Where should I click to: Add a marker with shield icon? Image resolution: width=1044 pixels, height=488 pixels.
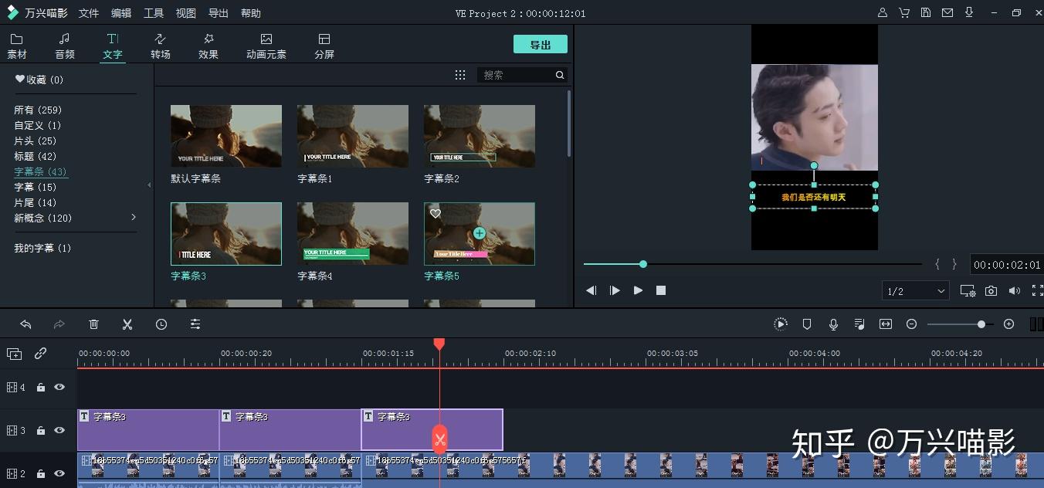tap(807, 324)
